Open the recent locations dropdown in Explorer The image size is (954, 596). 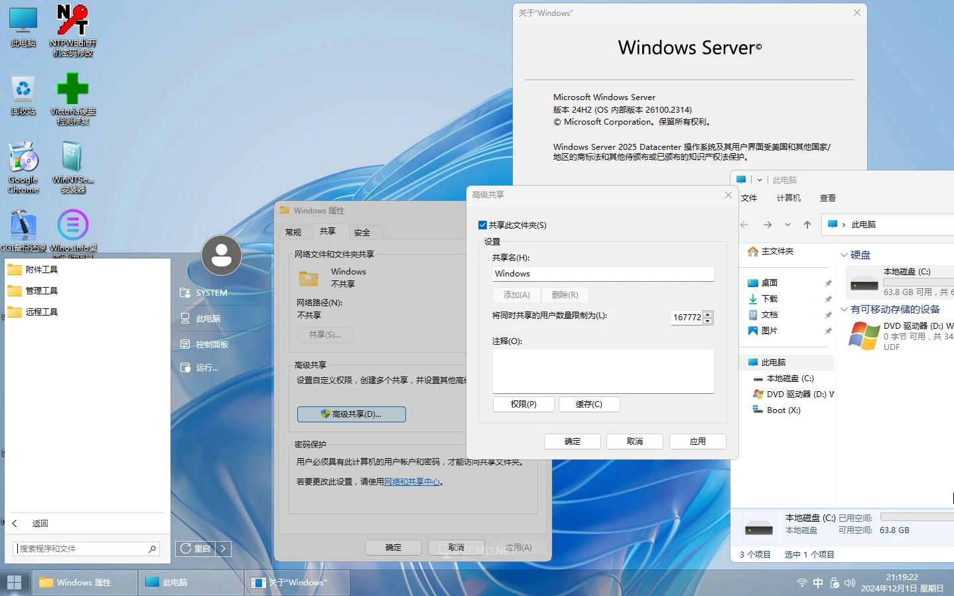coord(787,225)
